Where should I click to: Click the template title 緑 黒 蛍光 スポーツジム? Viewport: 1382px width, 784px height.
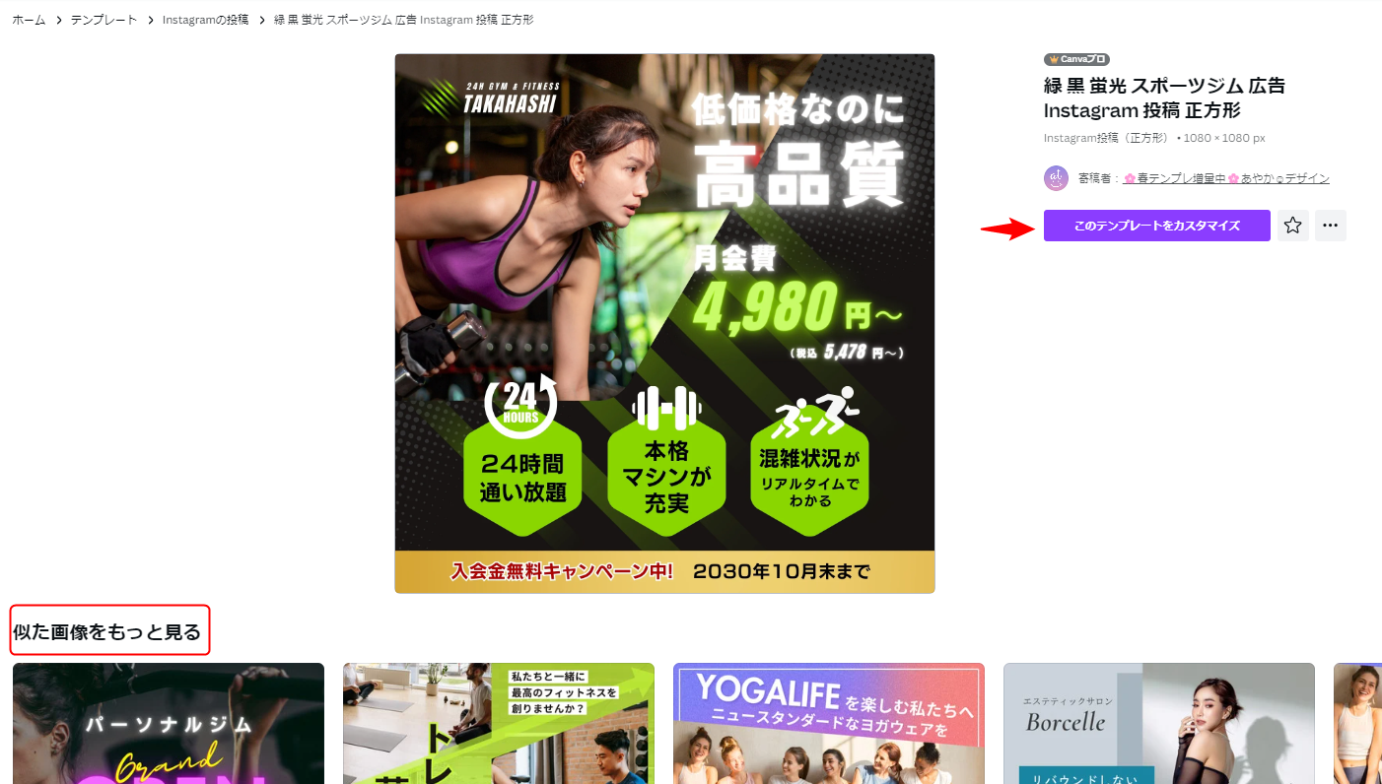click(1164, 98)
